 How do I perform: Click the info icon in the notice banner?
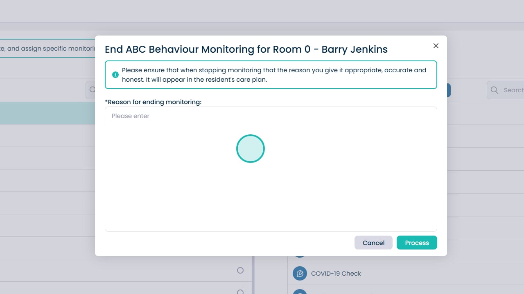(x=115, y=75)
